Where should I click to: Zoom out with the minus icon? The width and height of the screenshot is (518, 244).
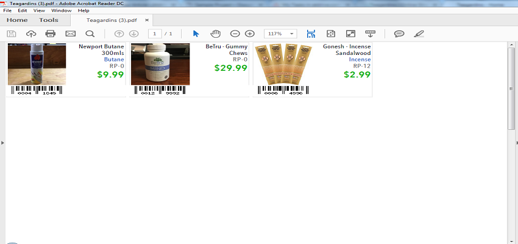[x=235, y=34]
